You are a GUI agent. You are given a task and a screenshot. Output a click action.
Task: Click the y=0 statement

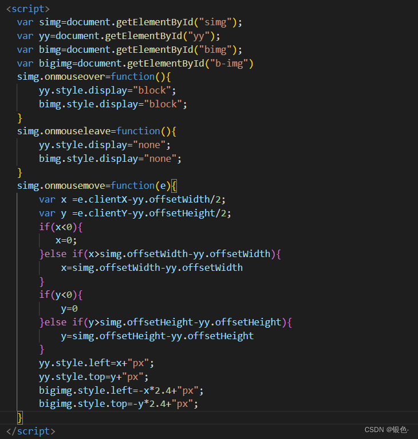tap(69, 309)
